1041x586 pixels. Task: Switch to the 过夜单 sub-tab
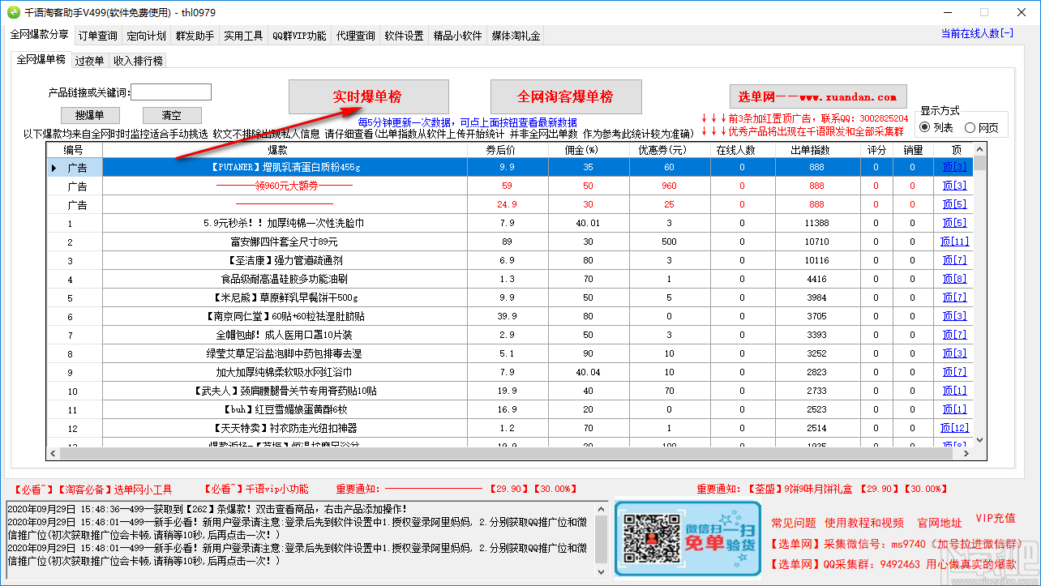coord(89,61)
